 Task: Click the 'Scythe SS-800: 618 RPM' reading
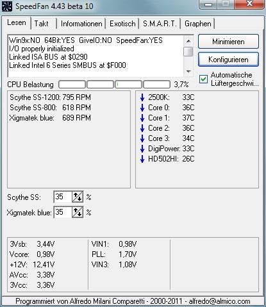[x=50, y=108]
